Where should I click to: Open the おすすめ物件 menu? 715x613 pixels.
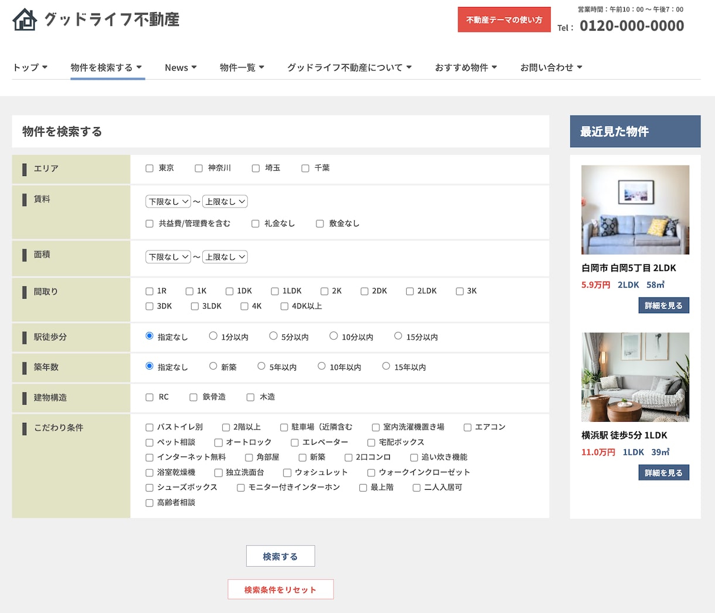(466, 67)
